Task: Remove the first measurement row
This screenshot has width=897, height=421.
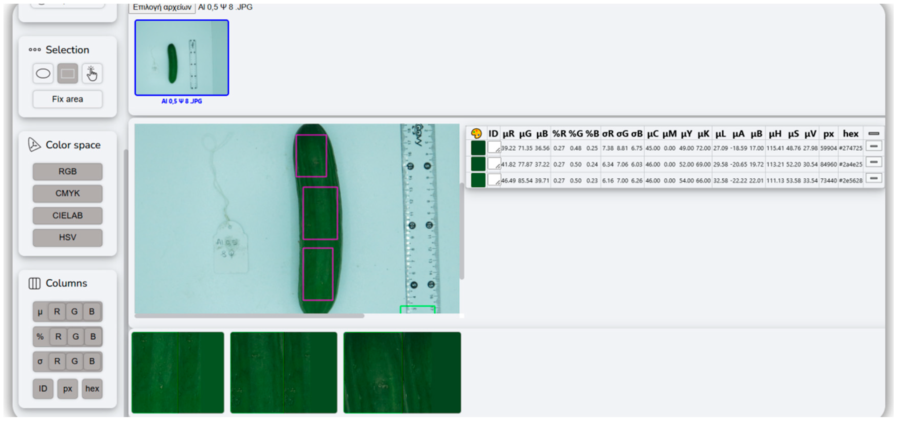Action: [x=874, y=146]
